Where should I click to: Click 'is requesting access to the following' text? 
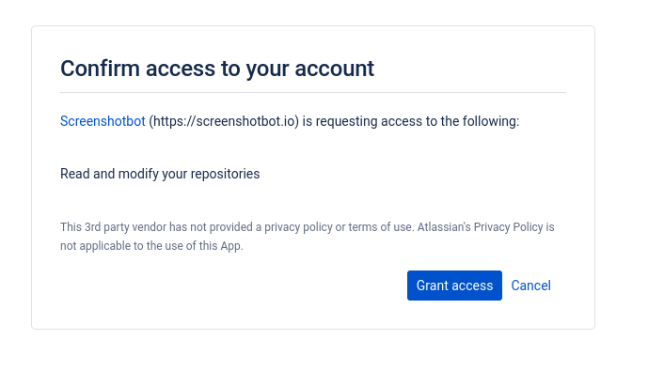411,121
